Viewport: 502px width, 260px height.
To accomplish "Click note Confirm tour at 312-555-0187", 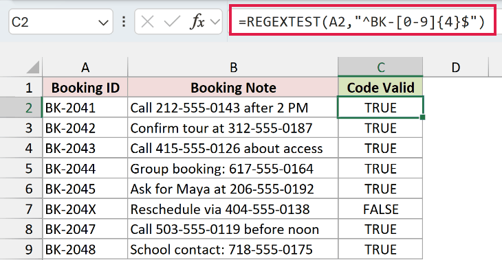I will (232, 128).
